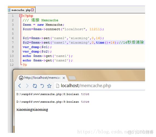Click the browser forward arrow

27,86
